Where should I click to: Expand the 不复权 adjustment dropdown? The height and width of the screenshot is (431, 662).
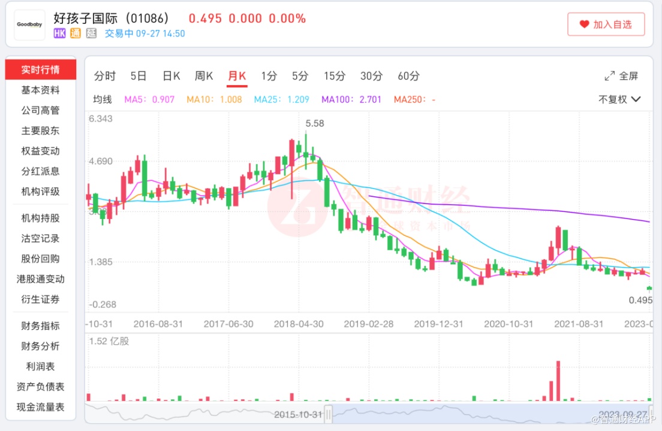pyautogui.click(x=619, y=99)
